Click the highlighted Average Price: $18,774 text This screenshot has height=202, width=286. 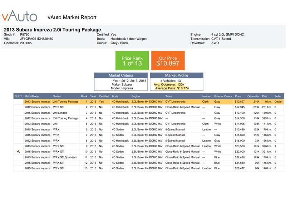click(x=172, y=88)
